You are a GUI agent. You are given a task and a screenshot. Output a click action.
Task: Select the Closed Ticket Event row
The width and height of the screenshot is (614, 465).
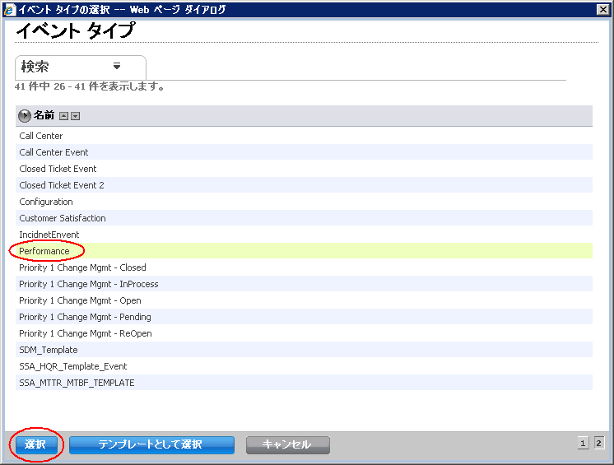[x=304, y=169]
